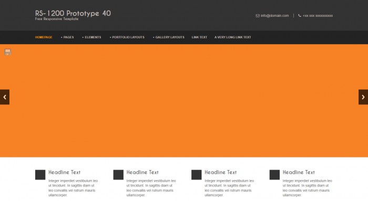Click the fourth Headline Text square icon

tap(274, 175)
